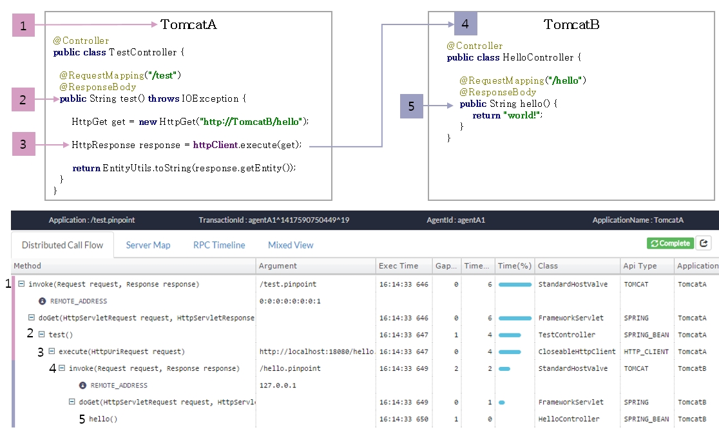Click the Time(%) bar for StandardHostValve TomcatA
The height and width of the screenshot is (432, 719).
(x=515, y=284)
